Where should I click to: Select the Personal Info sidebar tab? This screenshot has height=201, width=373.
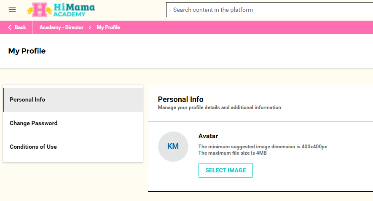73,100
